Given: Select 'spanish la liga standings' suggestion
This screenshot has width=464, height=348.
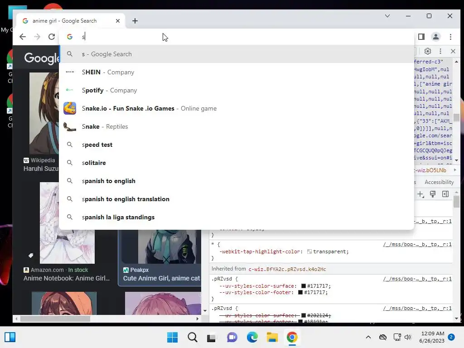Looking at the screenshot, I should pos(237,217).
